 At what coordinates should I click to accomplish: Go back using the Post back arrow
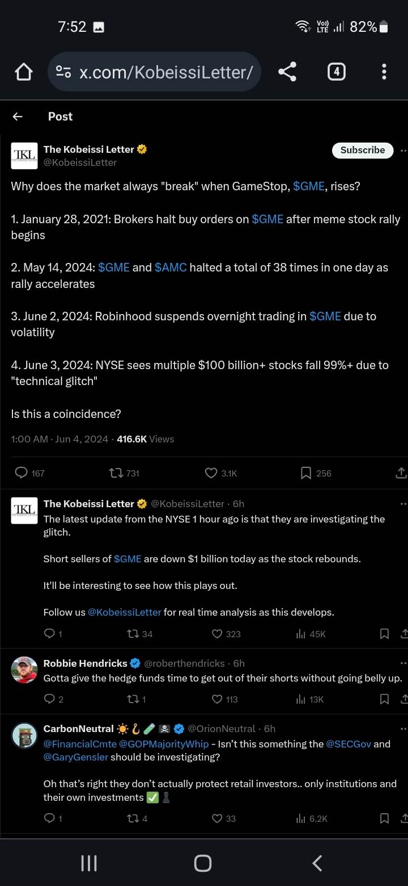tap(18, 116)
